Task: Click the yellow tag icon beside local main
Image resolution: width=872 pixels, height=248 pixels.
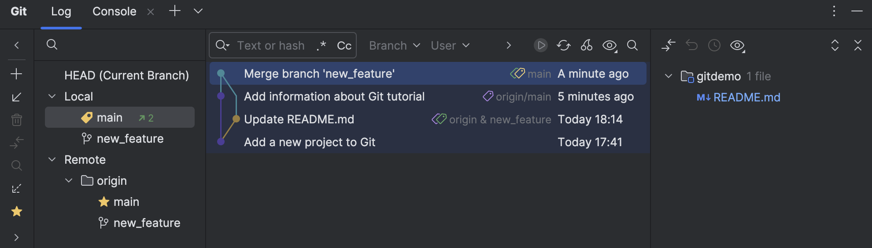Action: (x=87, y=118)
